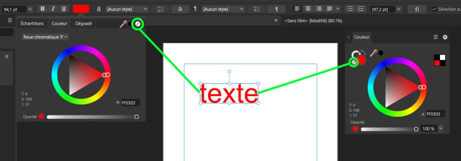Viewport: 461px width, 161px height.
Task: Open the hamburger menu beside the colour popup
Action: (10, 20)
